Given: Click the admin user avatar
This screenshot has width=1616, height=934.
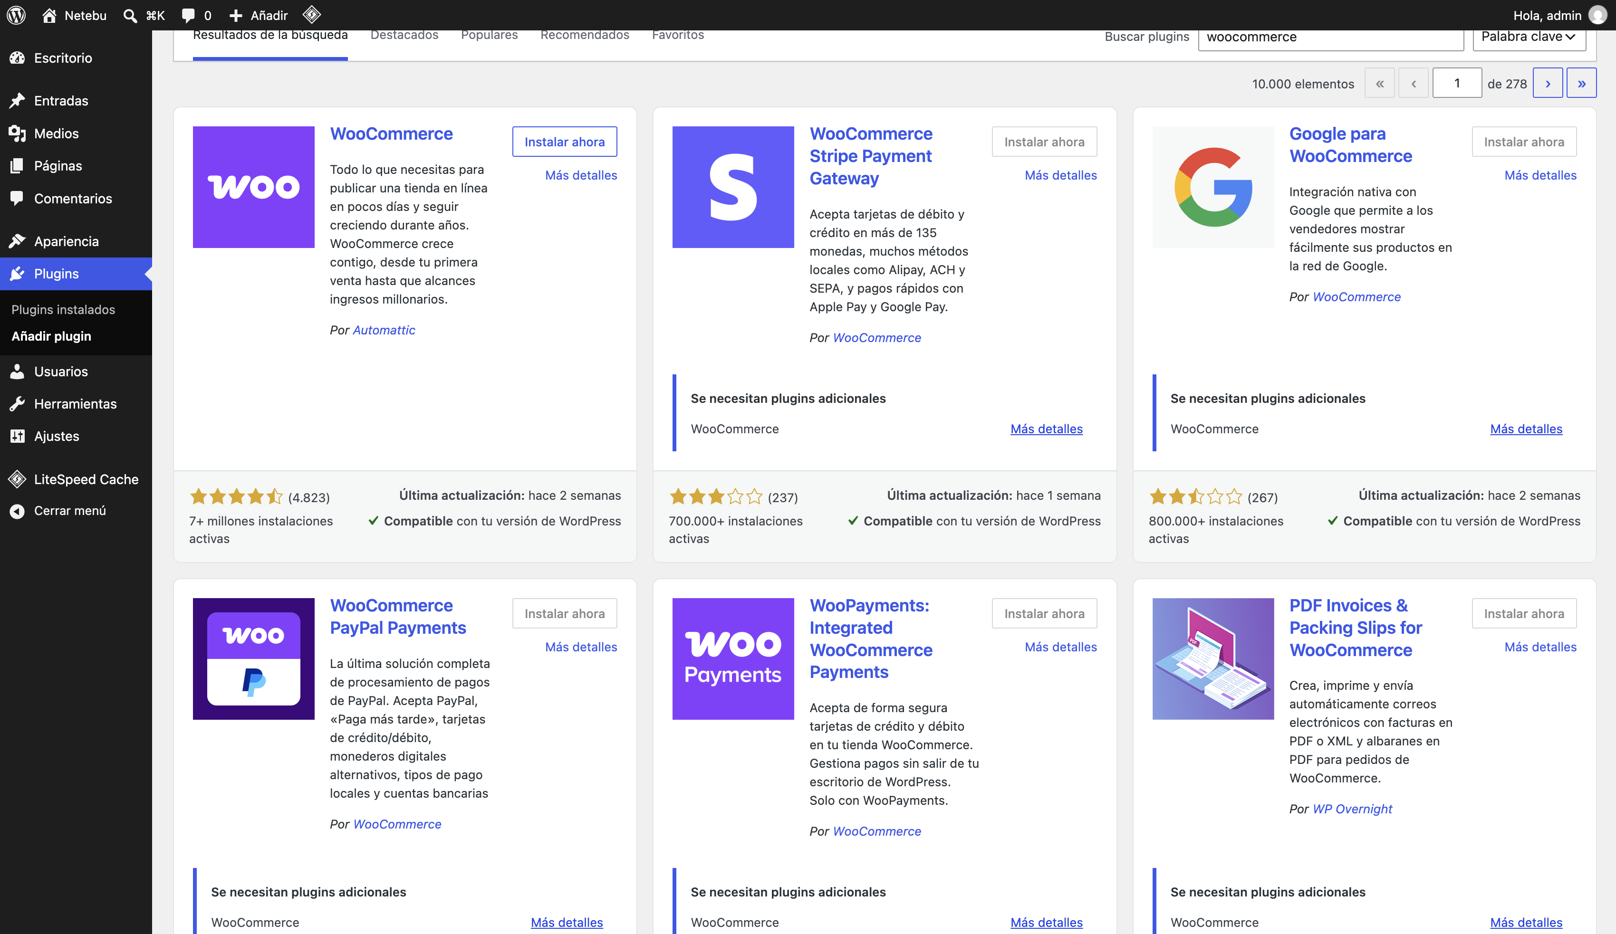Looking at the screenshot, I should click(x=1598, y=15).
